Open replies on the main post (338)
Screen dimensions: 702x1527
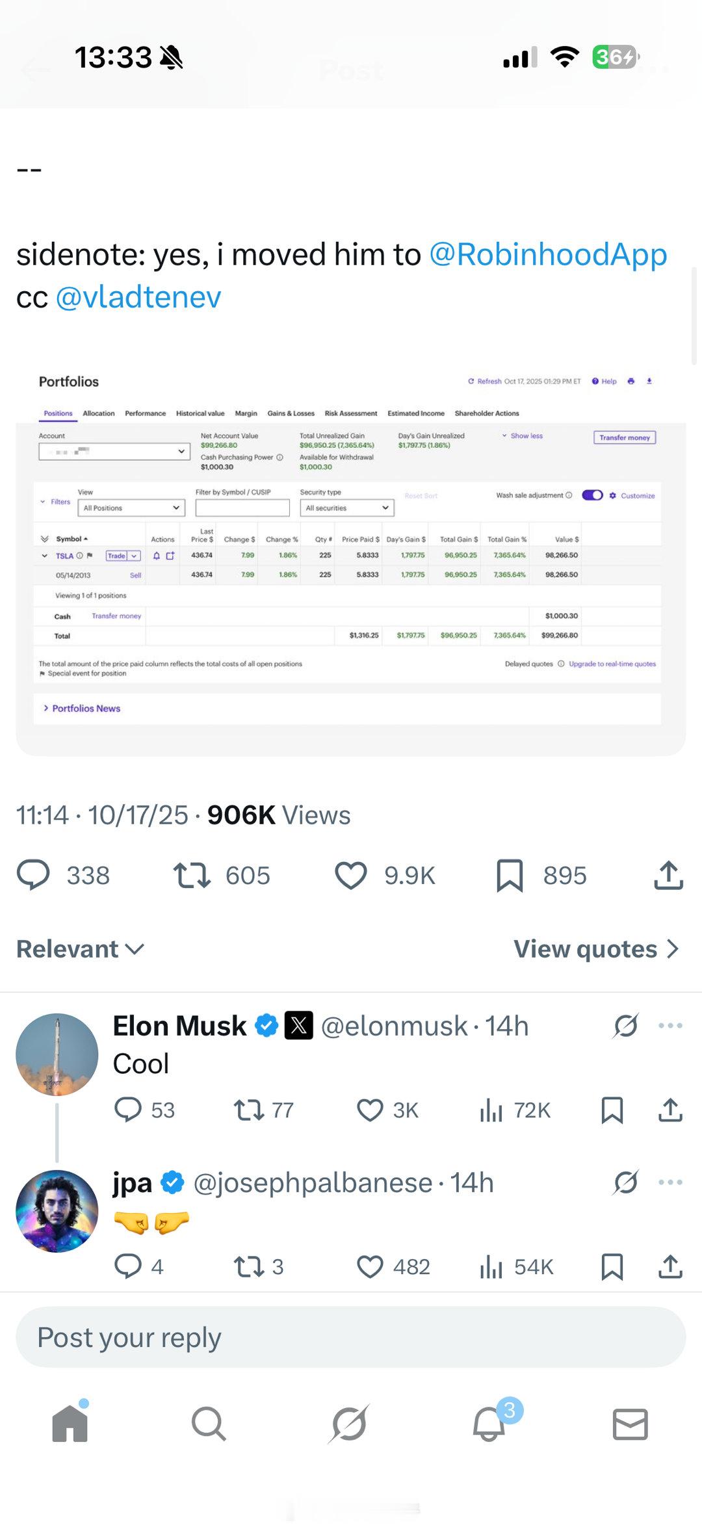pos(33,875)
